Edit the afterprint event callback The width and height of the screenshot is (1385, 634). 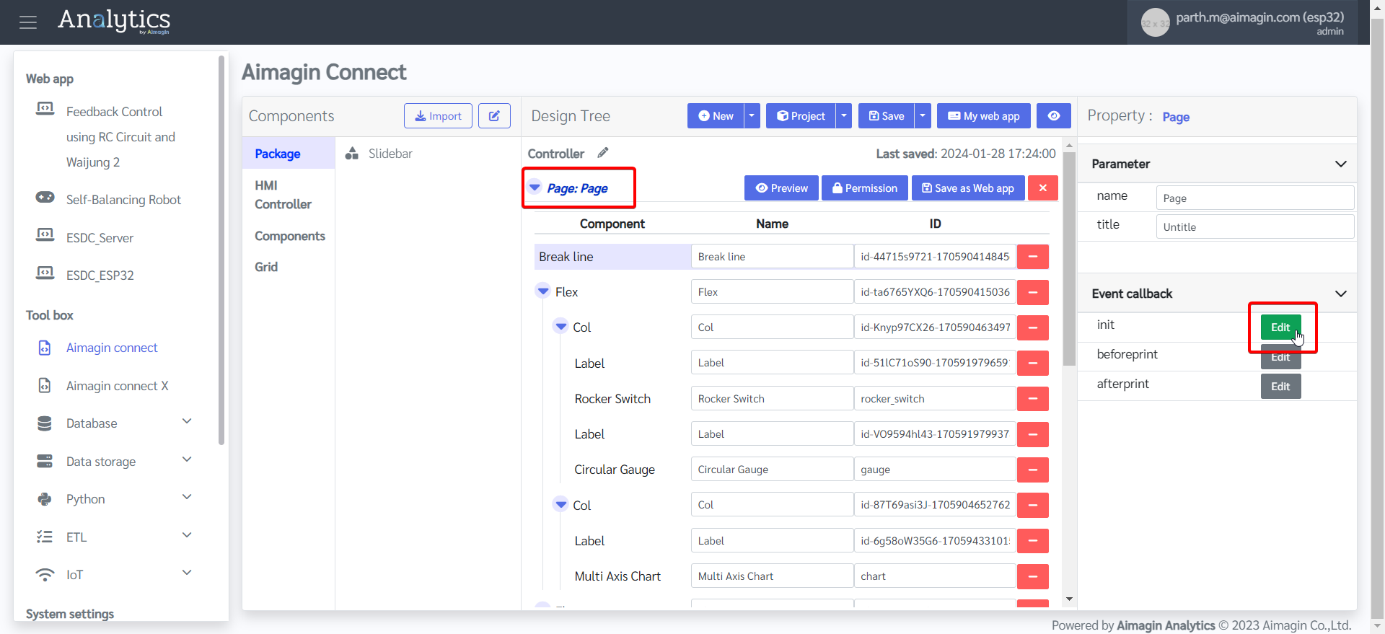pos(1280,387)
